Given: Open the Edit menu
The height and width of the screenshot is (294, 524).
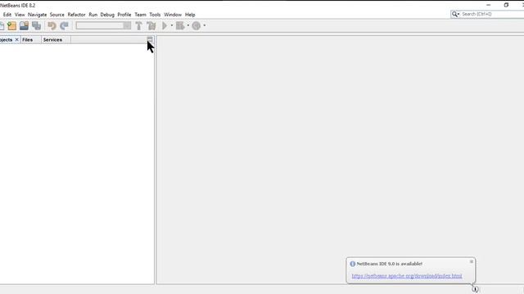Looking at the screenshot, I should [x=7, y=15].
